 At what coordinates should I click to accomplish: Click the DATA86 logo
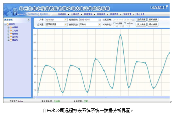[x=159, y=7]
